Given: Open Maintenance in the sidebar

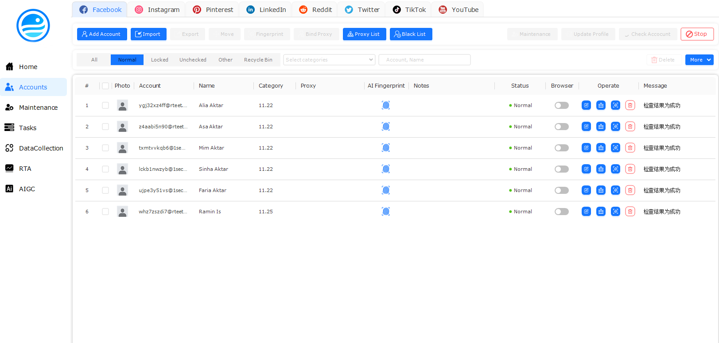Looking at the screenshot, I should pyautogui.click(x=33, y=108).
